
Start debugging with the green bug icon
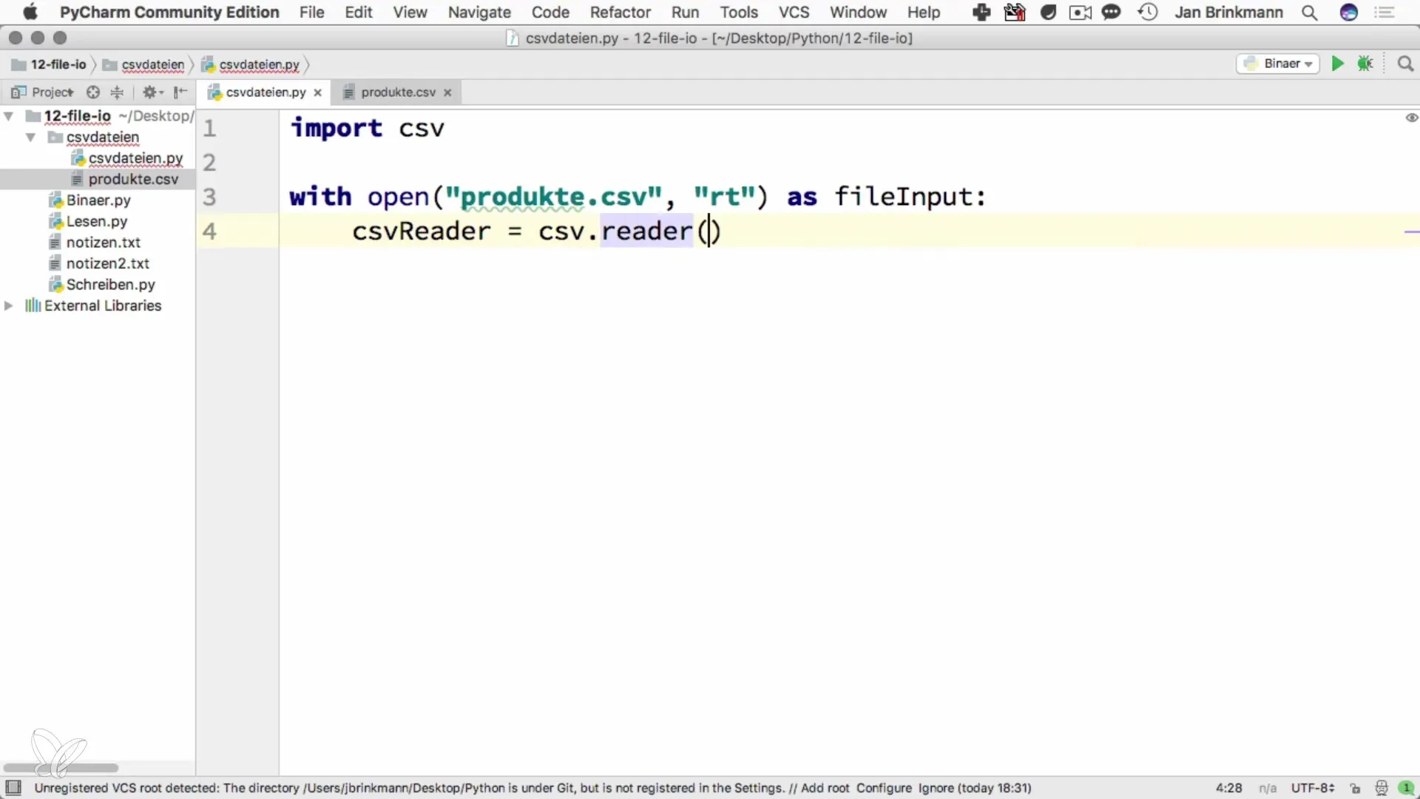click(x=1365, y=64)
